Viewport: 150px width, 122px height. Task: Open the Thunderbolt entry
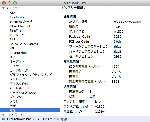point(19,53)
